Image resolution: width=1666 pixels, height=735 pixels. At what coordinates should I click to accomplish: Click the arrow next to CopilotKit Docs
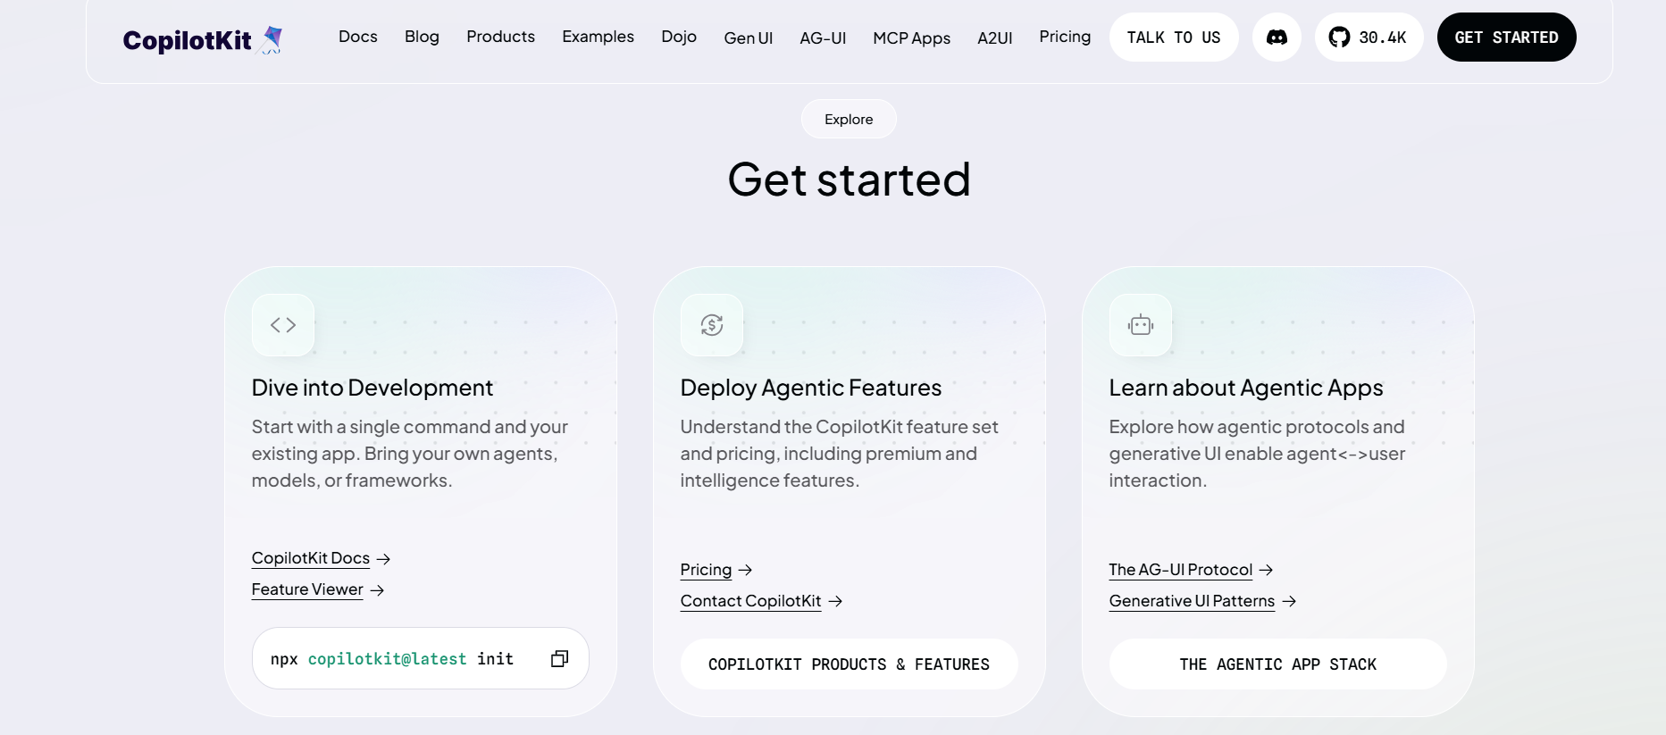[384, 559]
